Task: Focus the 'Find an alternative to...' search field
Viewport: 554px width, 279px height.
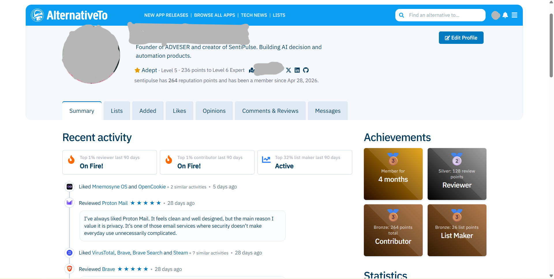Action: [440, 15]
